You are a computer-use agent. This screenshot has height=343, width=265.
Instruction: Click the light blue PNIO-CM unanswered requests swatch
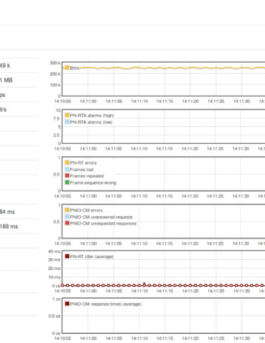point(67,217)
